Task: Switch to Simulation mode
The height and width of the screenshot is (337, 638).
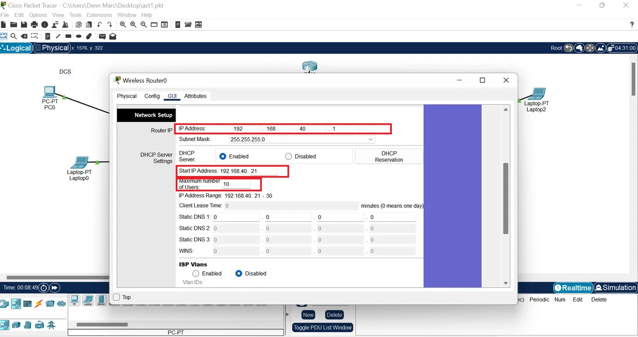Action: coord(615,288)
